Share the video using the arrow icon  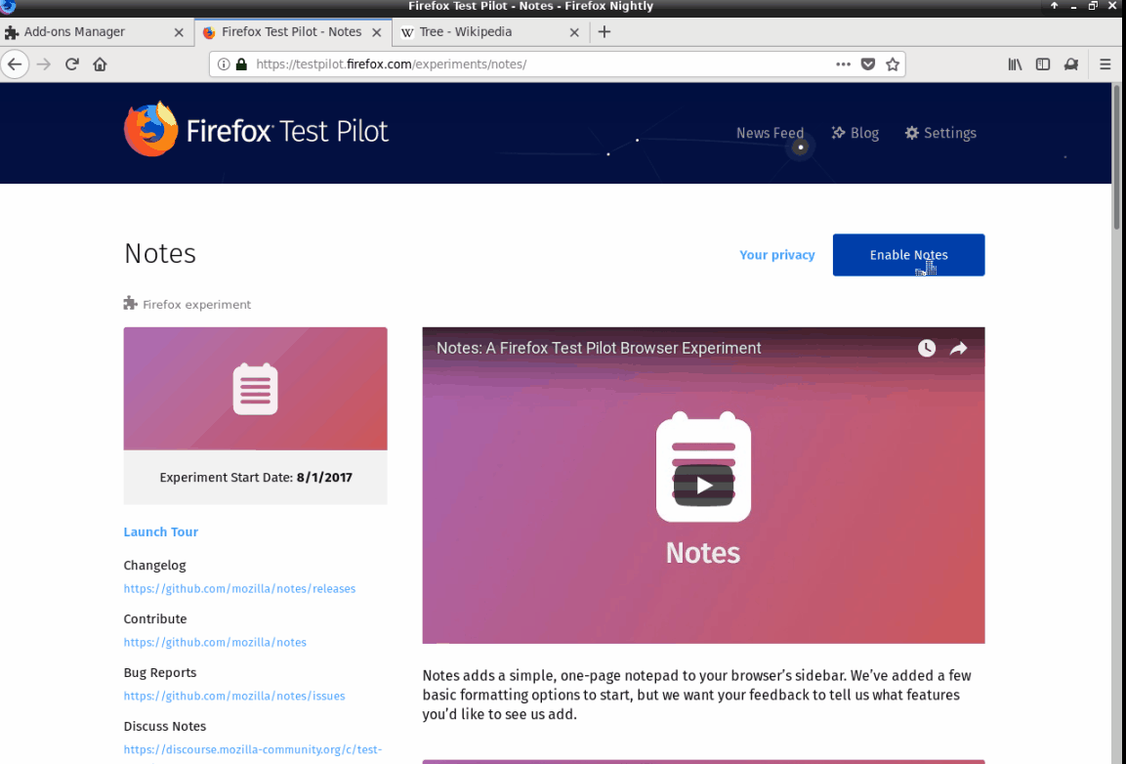tap(959, 349)
